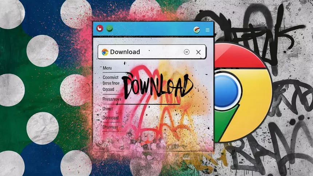Screen dimensions: 313x176
Task: Click the colorful round icon beside hamburger menu
Action: pyautogui.click(x=197, y=30)
